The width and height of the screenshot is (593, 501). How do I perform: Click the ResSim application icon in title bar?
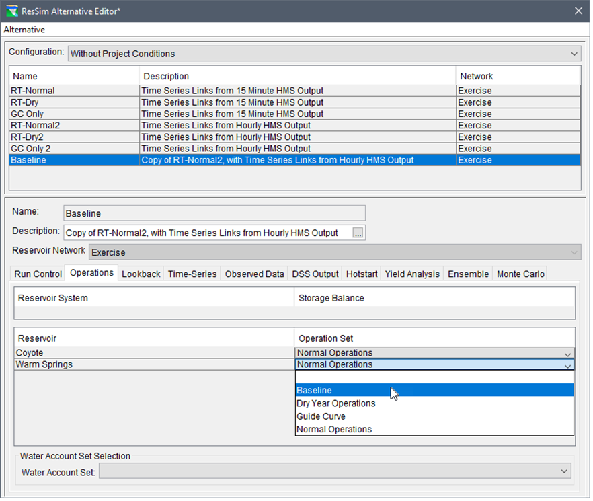click(x=11, y=11)
